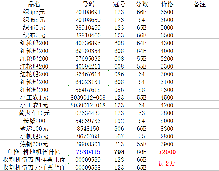
Task: Select the number 8039012-008 cell
Action: point(88,98)
